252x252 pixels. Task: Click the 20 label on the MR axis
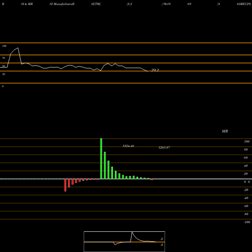(x=246, y=174)
